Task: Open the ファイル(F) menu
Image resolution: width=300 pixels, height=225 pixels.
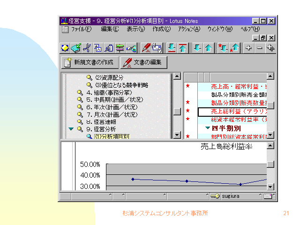Action: coord(81,29)
